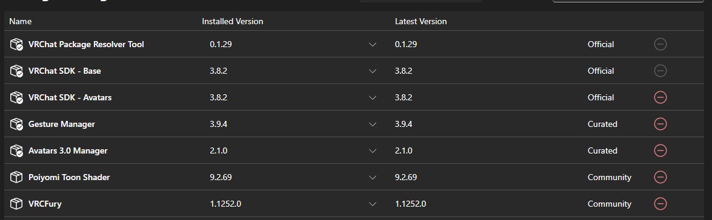Click the Name column header

coord(21,21)
